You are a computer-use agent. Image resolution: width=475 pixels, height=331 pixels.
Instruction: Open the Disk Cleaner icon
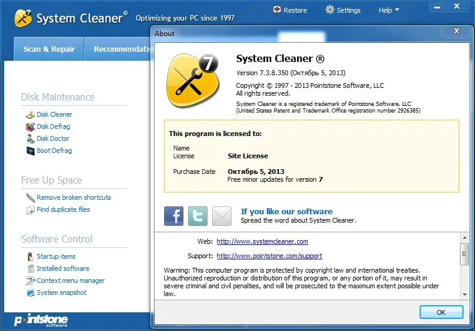click(30, 114)
